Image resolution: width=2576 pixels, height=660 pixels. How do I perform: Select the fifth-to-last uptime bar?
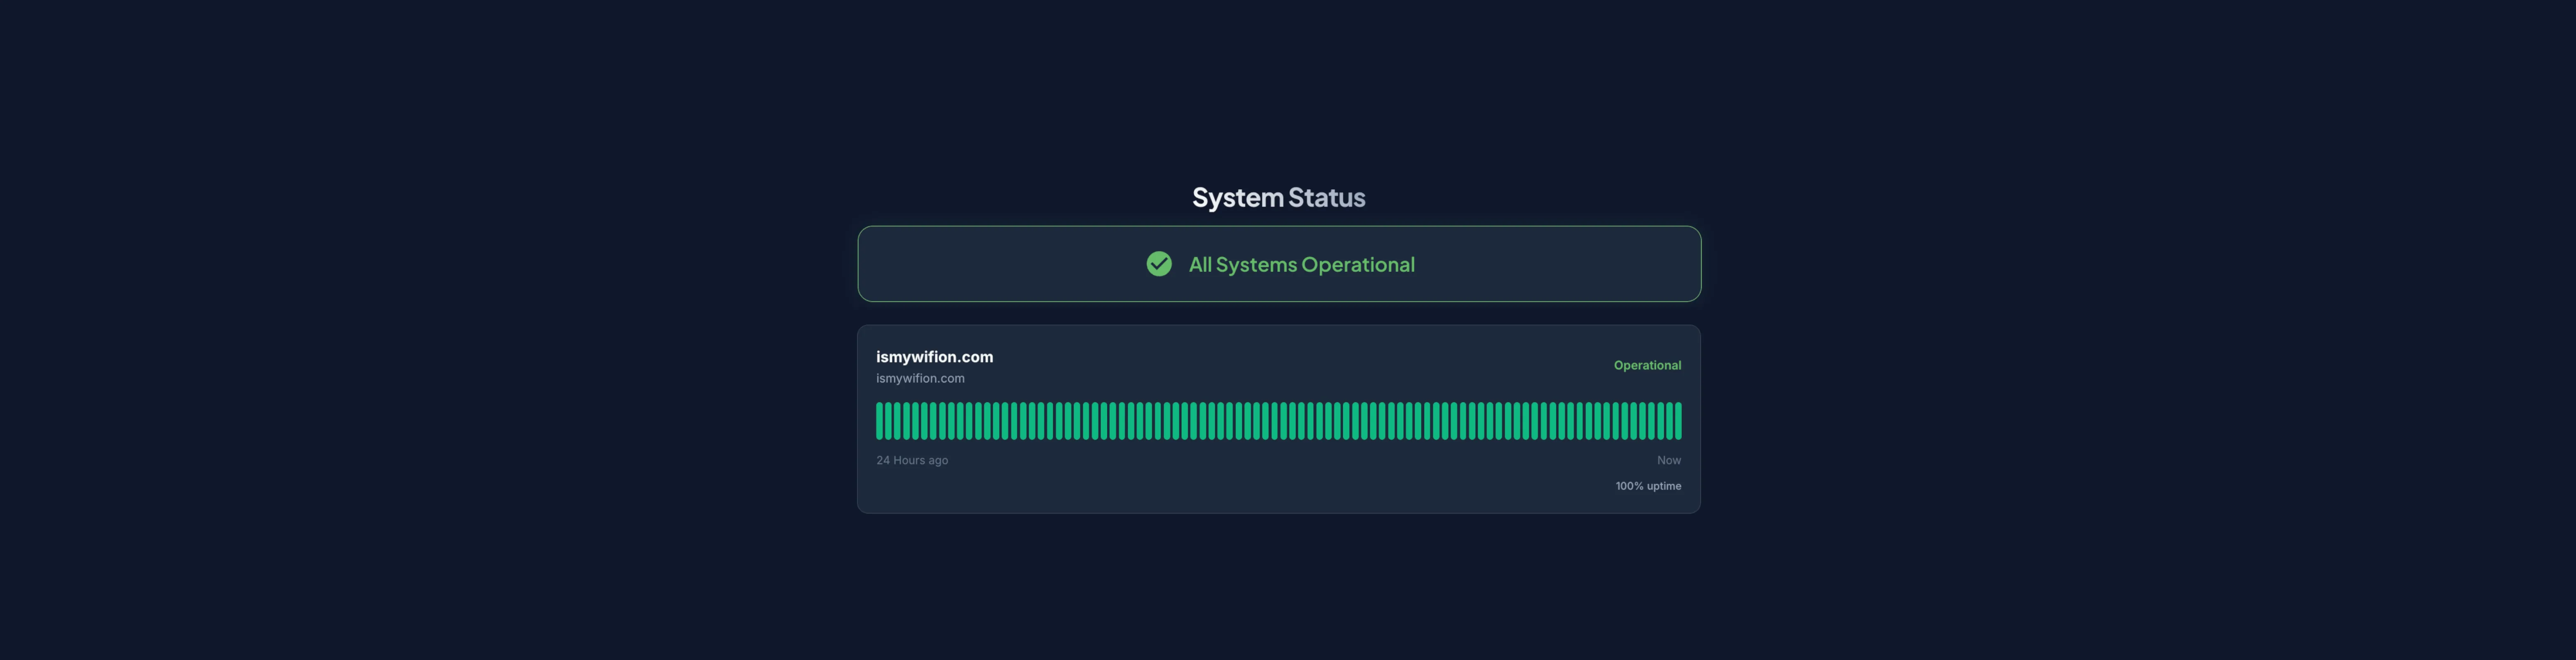[1643, 421]
